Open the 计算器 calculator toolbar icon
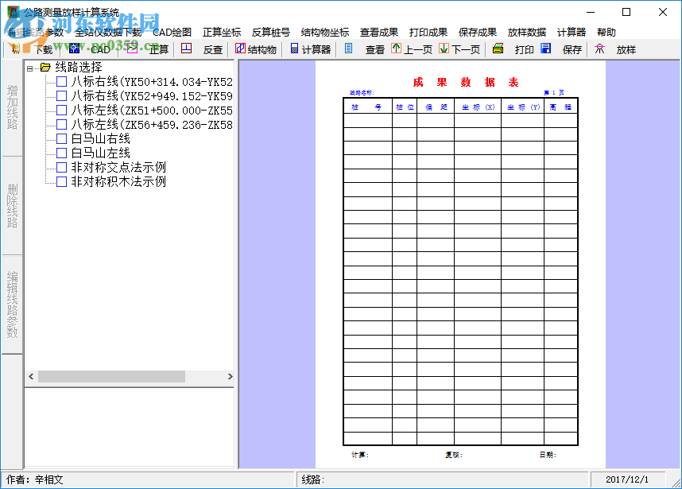The image size is (682, 489). click(x=294, y=49)
